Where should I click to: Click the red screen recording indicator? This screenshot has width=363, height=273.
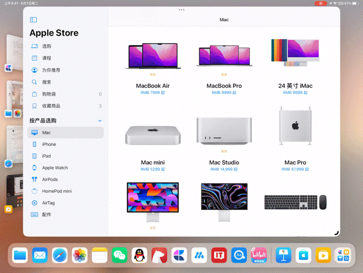coord(321,3)
